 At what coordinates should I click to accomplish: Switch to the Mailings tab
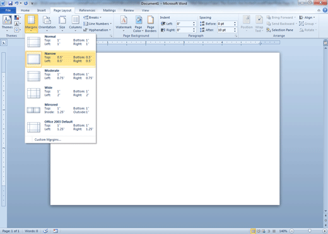[109, 10]
